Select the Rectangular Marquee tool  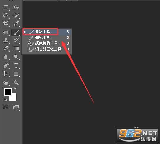tap(6, 7)
